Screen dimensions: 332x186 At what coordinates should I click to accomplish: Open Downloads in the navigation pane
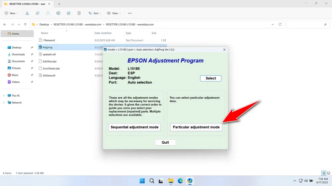(18, 55)
